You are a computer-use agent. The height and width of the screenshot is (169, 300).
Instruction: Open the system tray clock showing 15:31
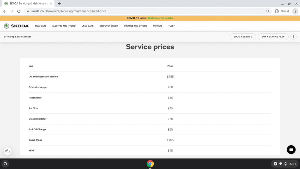coord(292,164)
